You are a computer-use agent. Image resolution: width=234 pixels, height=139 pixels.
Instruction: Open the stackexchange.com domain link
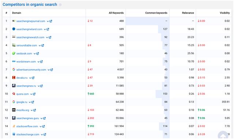[28, 134]
